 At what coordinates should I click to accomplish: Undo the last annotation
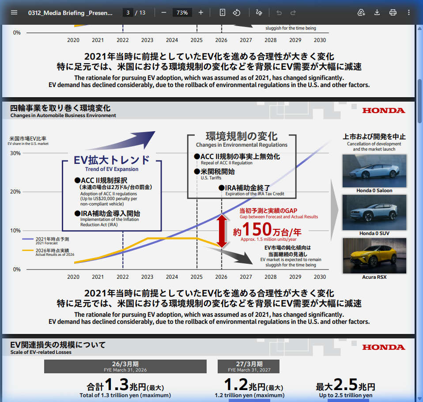click(x=279, y=12)
